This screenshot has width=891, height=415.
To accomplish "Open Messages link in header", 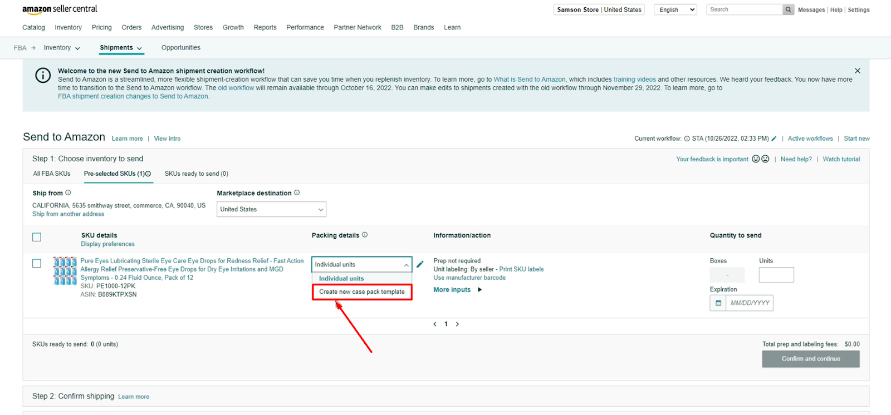I will click(x=811, y=10).
